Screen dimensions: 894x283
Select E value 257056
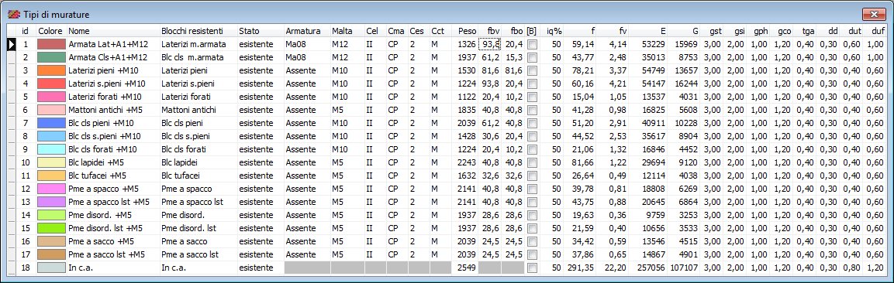pyautogui.click(x=648, y=268)
